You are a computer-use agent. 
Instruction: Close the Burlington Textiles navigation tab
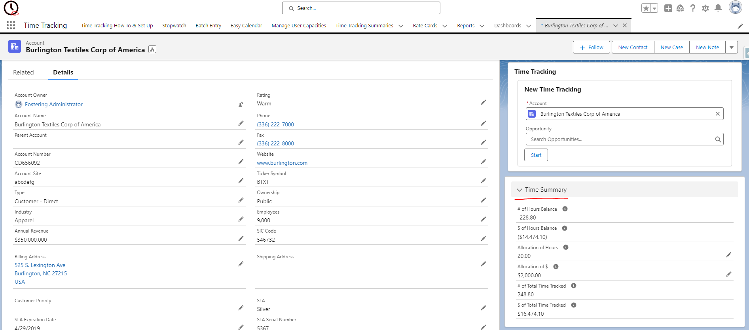point(625,25)
